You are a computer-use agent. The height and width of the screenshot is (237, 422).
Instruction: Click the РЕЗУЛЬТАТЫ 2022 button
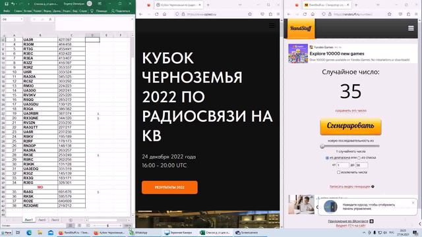coord(169,187)
